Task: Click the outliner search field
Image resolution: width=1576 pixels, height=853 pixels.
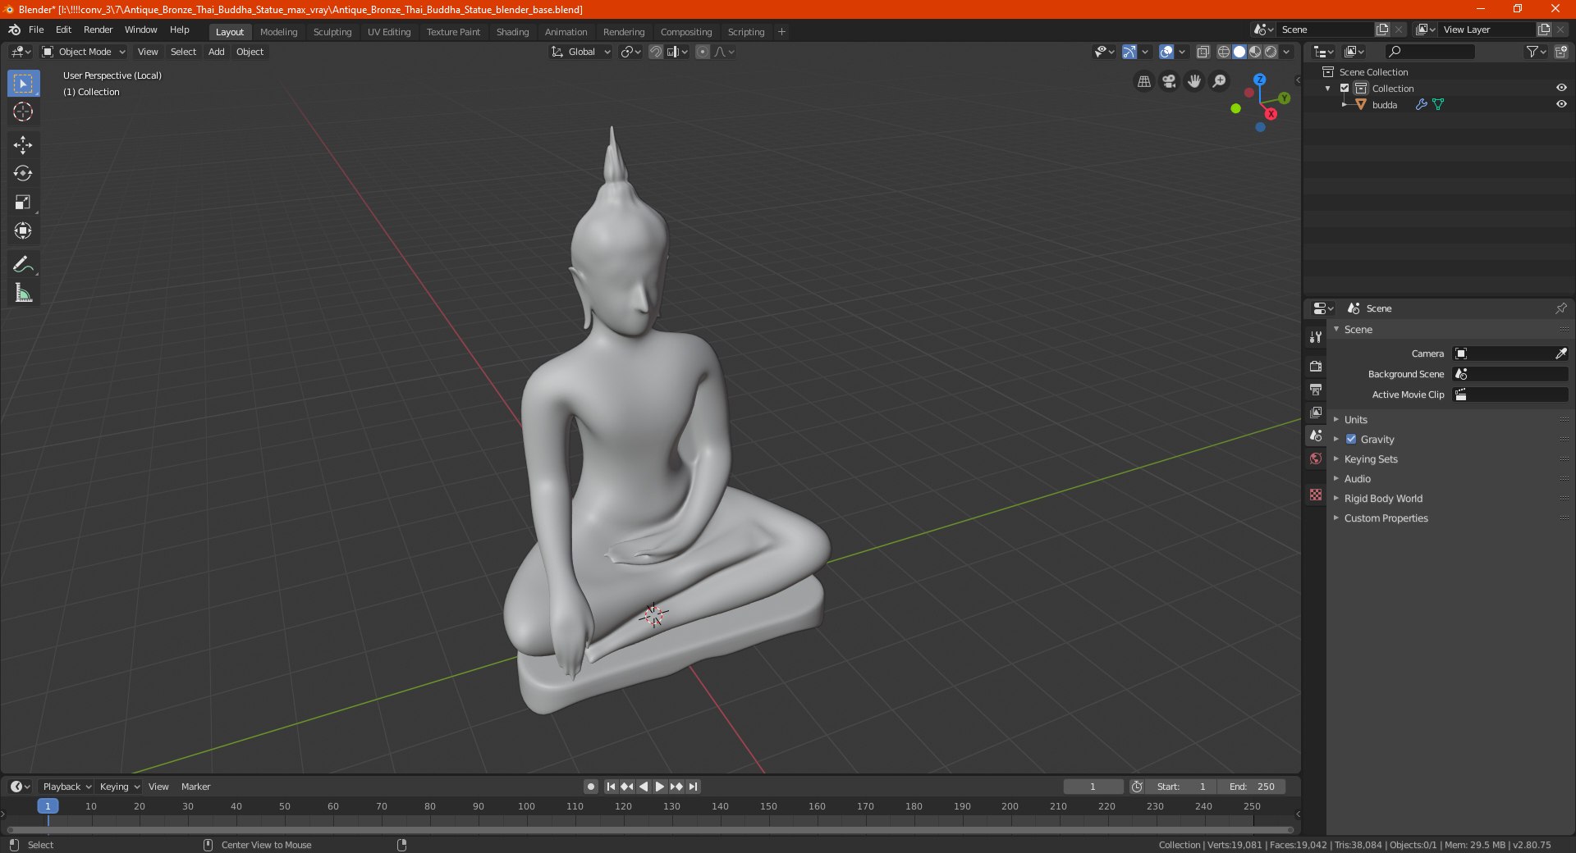Action: (x=1429, y=52)
